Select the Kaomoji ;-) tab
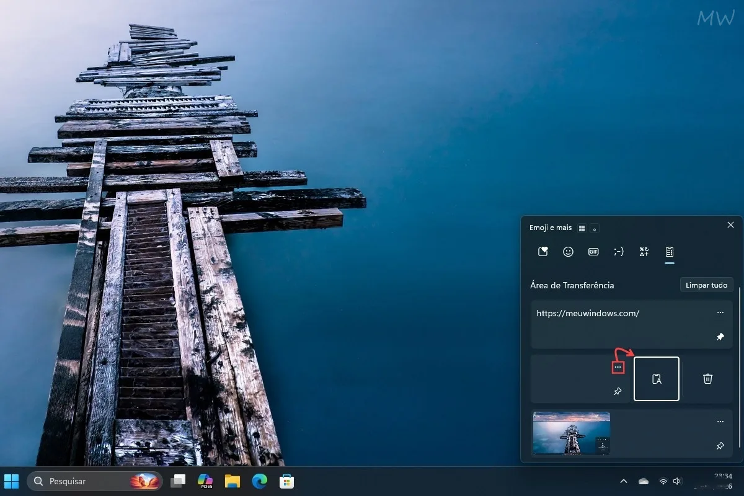 point(619,252)
